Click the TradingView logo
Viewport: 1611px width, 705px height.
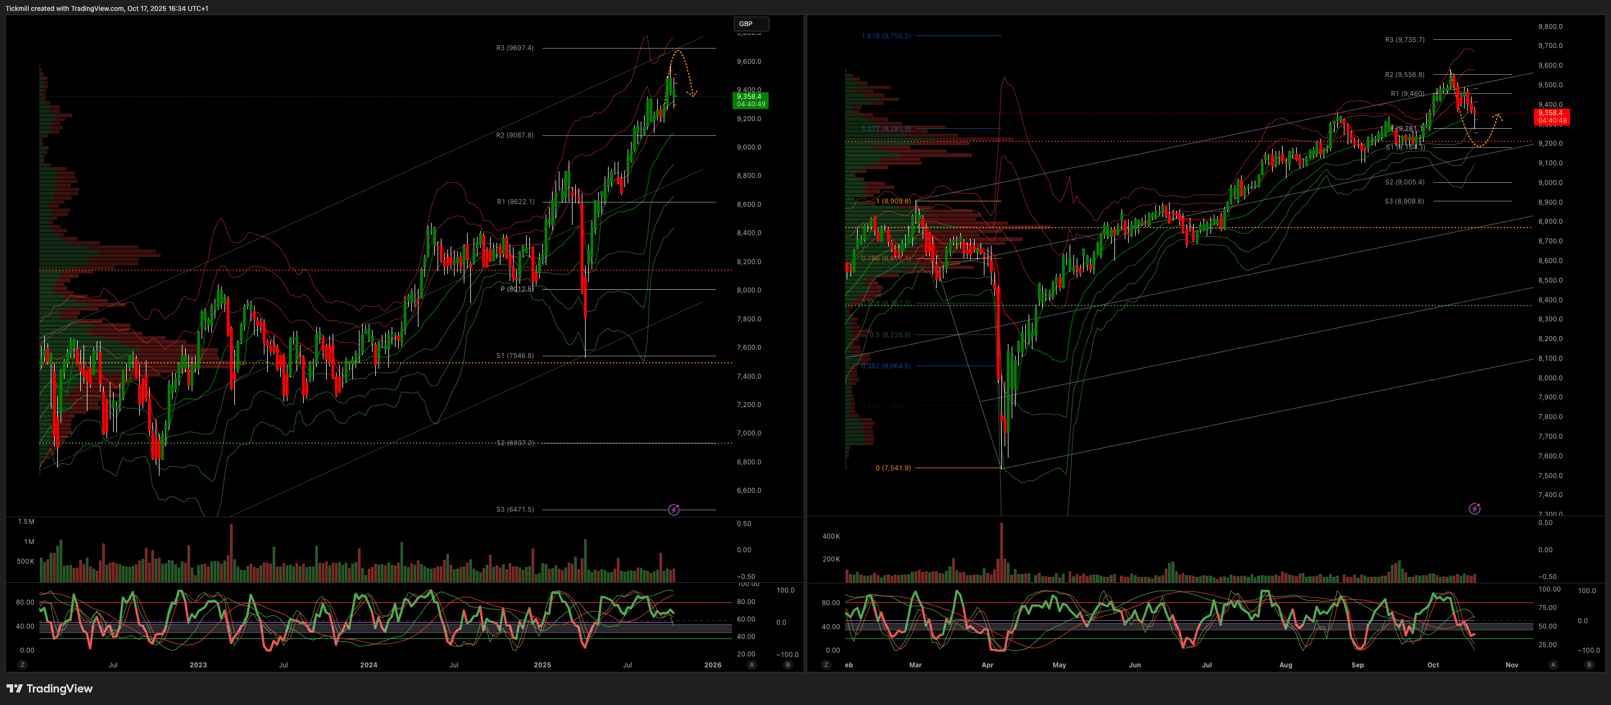coord(49,688)
